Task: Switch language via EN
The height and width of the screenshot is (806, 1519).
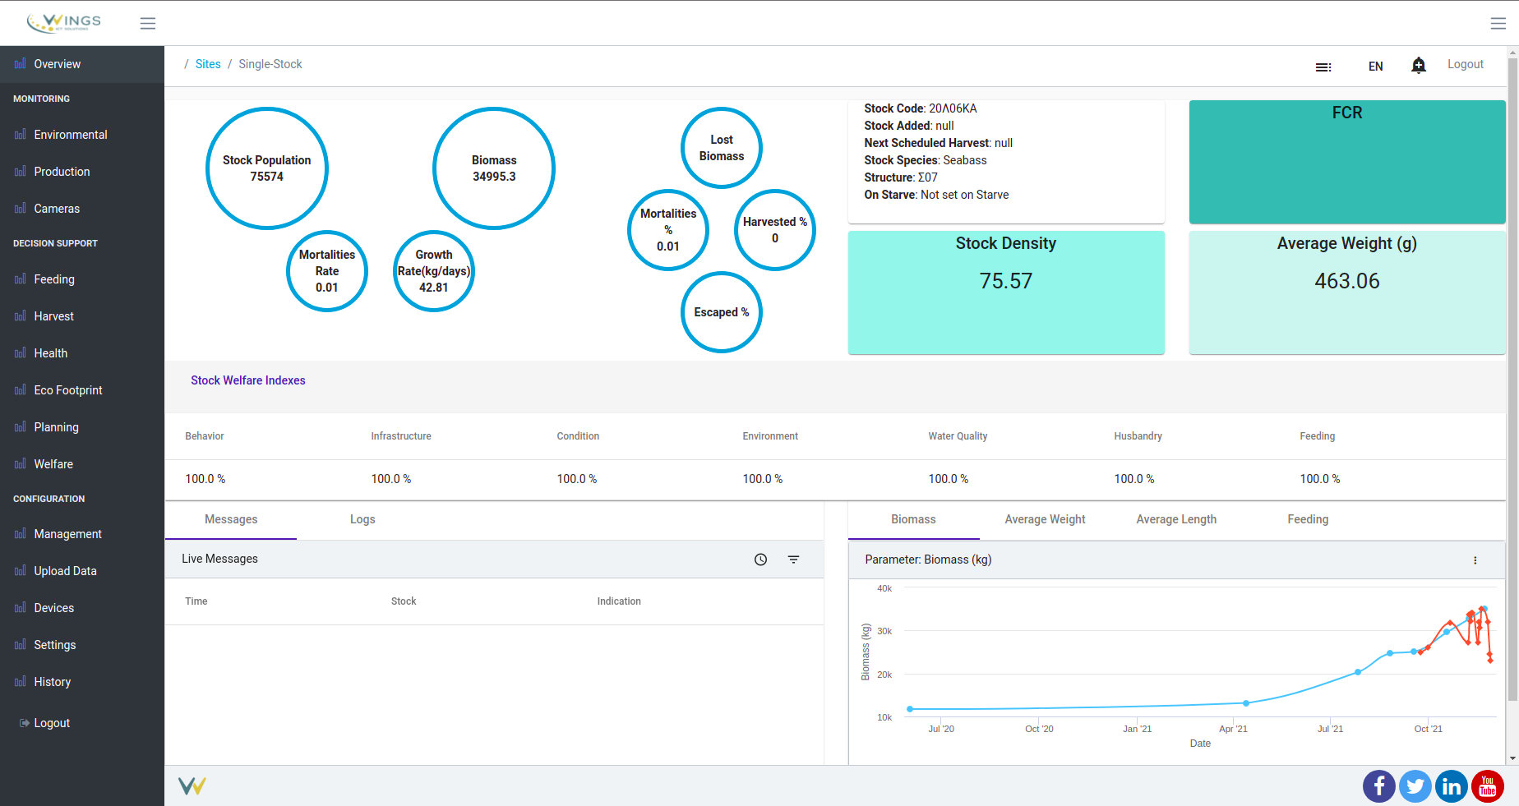Action: pyautogui.click(x=1375, y=67)
